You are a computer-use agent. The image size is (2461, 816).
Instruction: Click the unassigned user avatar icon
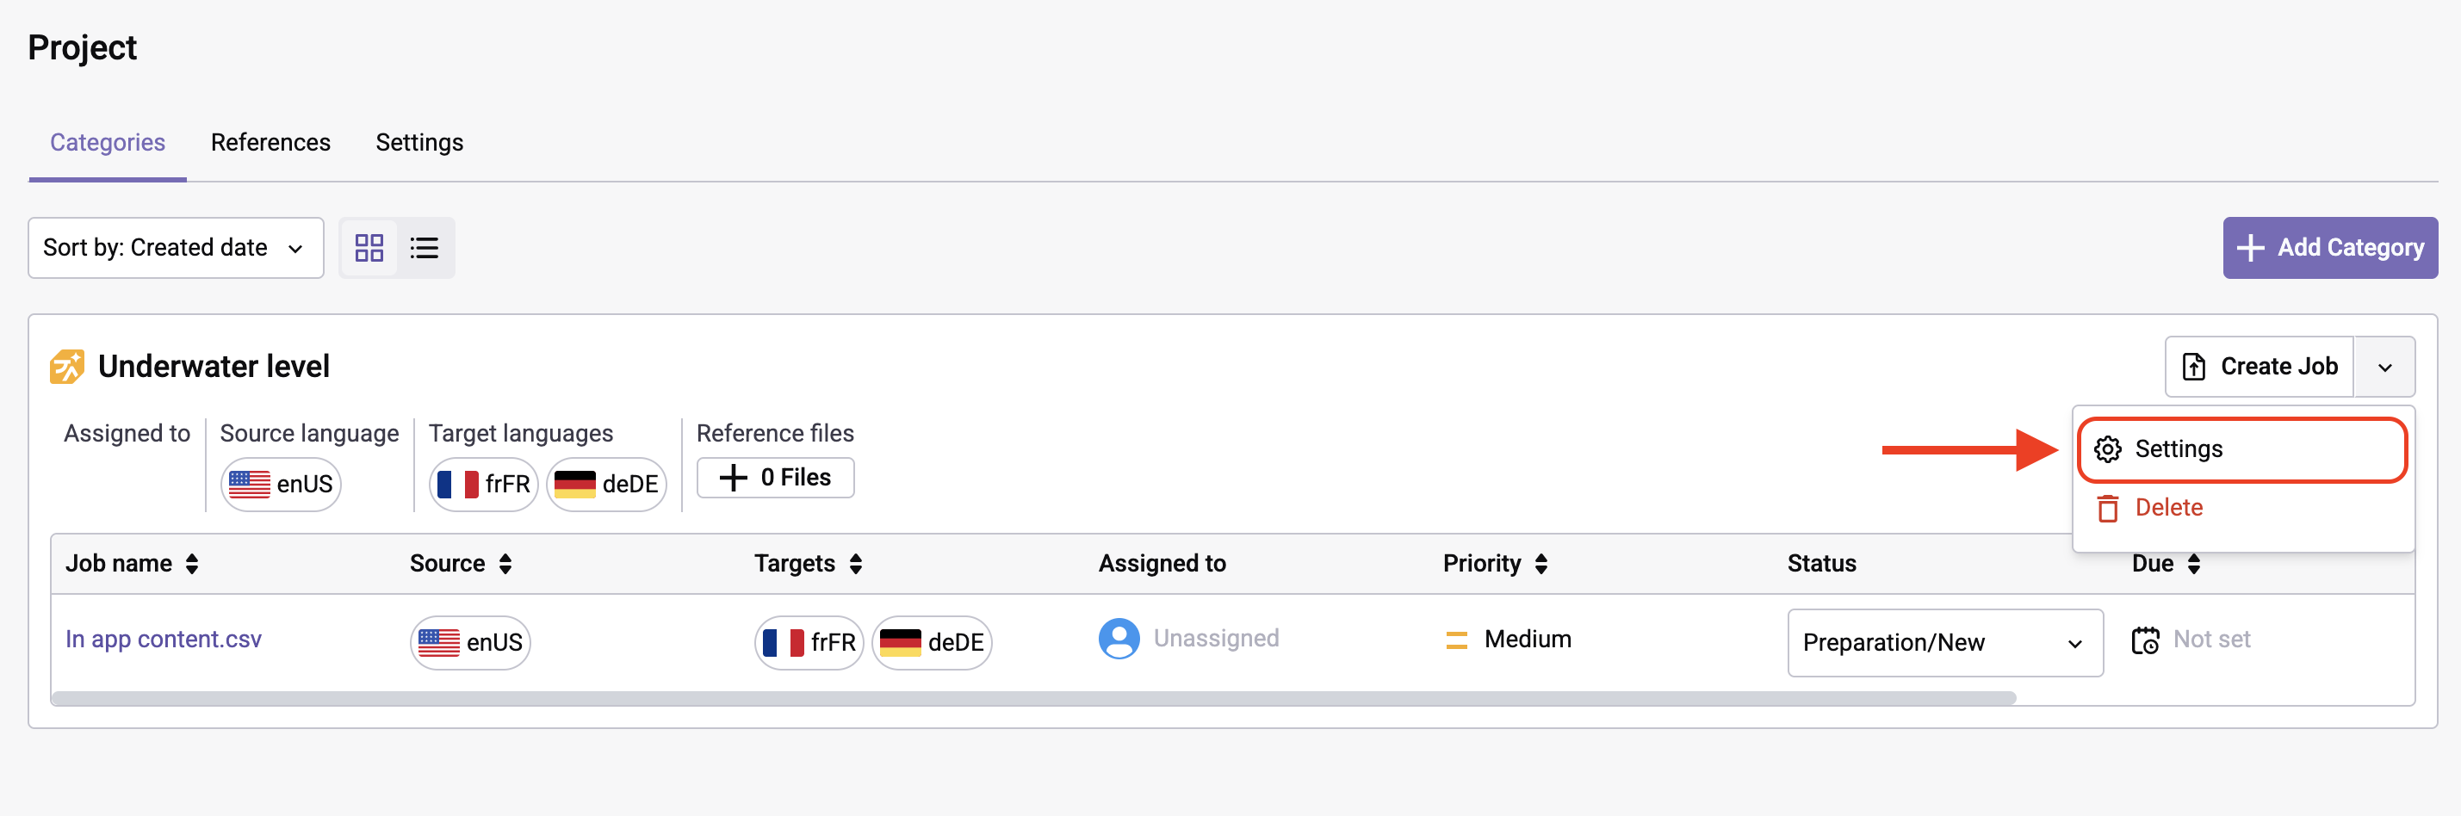pos(1119,640)
